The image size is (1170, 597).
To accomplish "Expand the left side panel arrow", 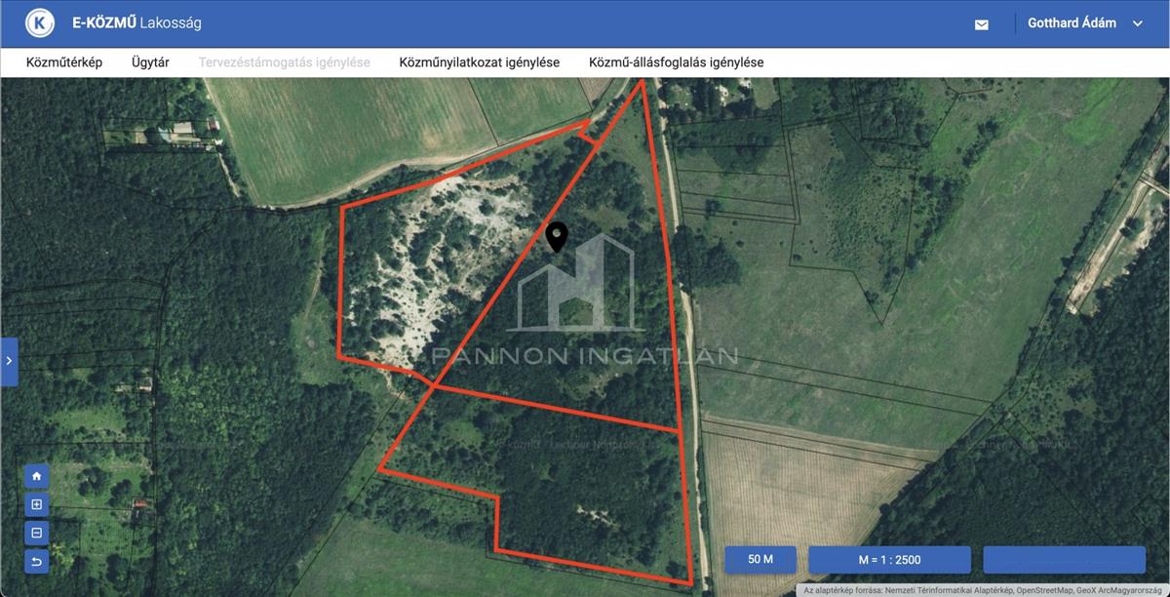I will point(9,361).
